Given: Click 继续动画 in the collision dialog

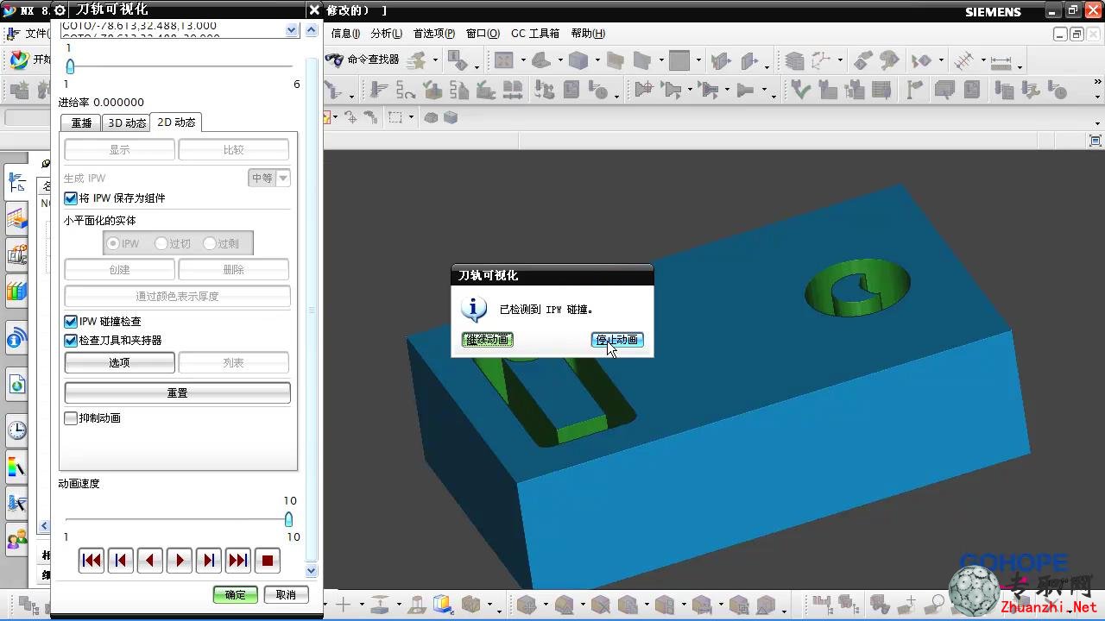Looking at the screenshot, I should [488, 340].
